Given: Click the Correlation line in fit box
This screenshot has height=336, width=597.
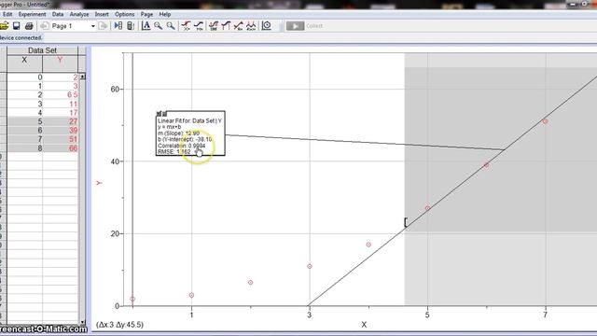Looking at the screenshot, I should click(182, 146).
